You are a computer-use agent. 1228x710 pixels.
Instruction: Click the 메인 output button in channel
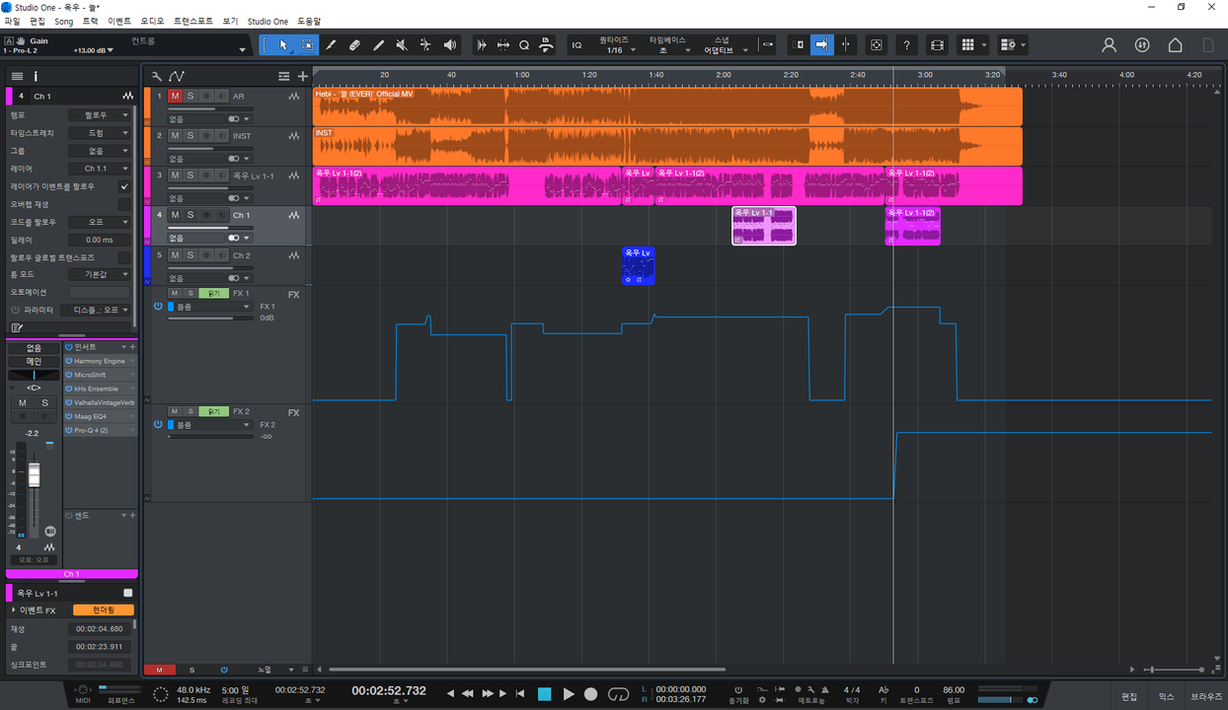point(34,361)
